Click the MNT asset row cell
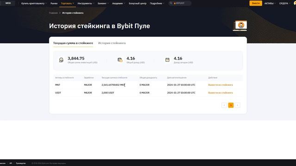 click(x=57, y=85)
